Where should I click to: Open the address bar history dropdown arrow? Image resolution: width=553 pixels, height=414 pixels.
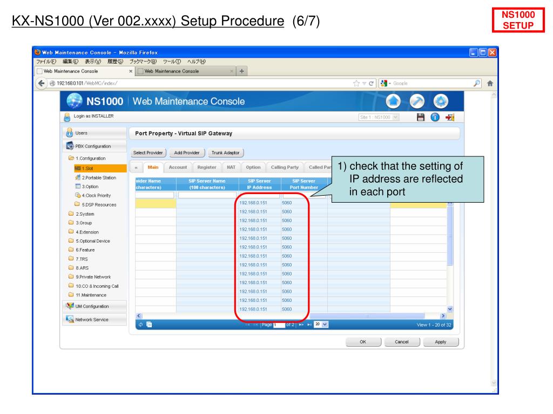pos(364,84)
